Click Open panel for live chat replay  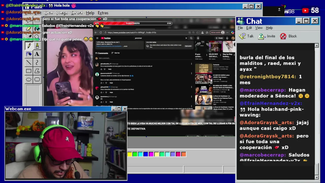click(188, 46)
